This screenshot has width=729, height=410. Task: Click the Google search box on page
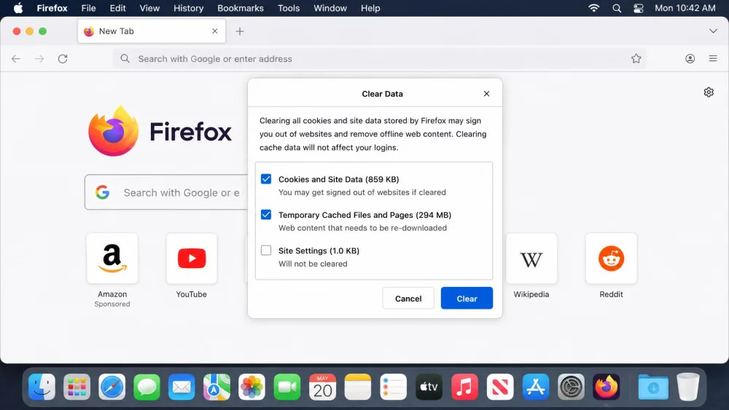(x=166, y=192)
